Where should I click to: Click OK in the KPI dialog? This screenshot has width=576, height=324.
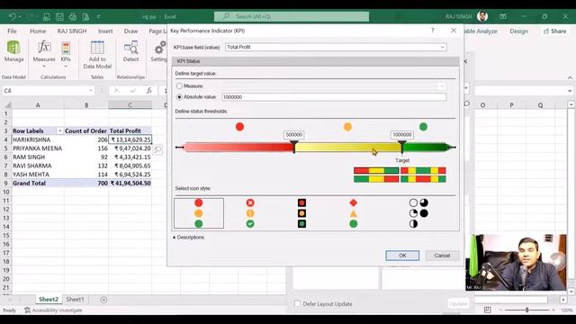pyautogui.click(x=402, y=256)
